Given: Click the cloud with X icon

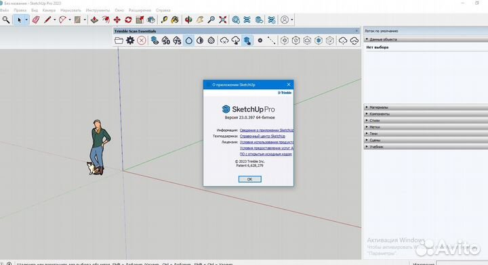Looking at the screenshot, I should pos(224,41).
